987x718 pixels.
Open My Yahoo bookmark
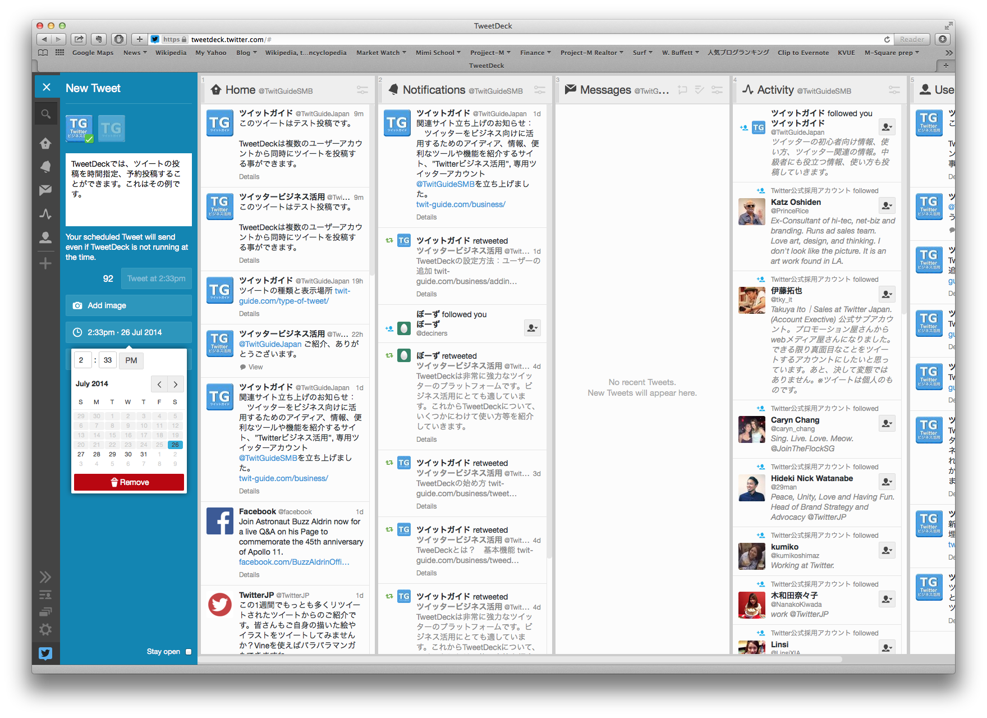[211, 53]
